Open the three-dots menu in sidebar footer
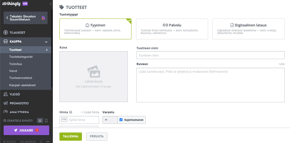Viewport: 290px width, 143px height. [x=48, y=141]
